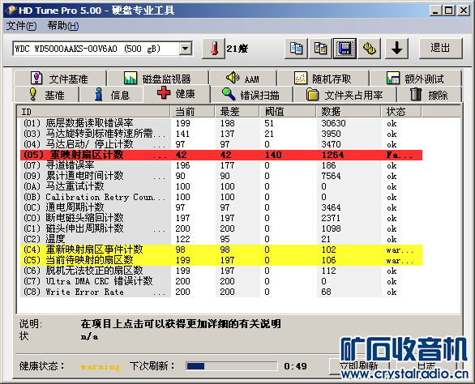
Task: Switch to the 文件夹占用率 tab
Action: tap(345, 95)
